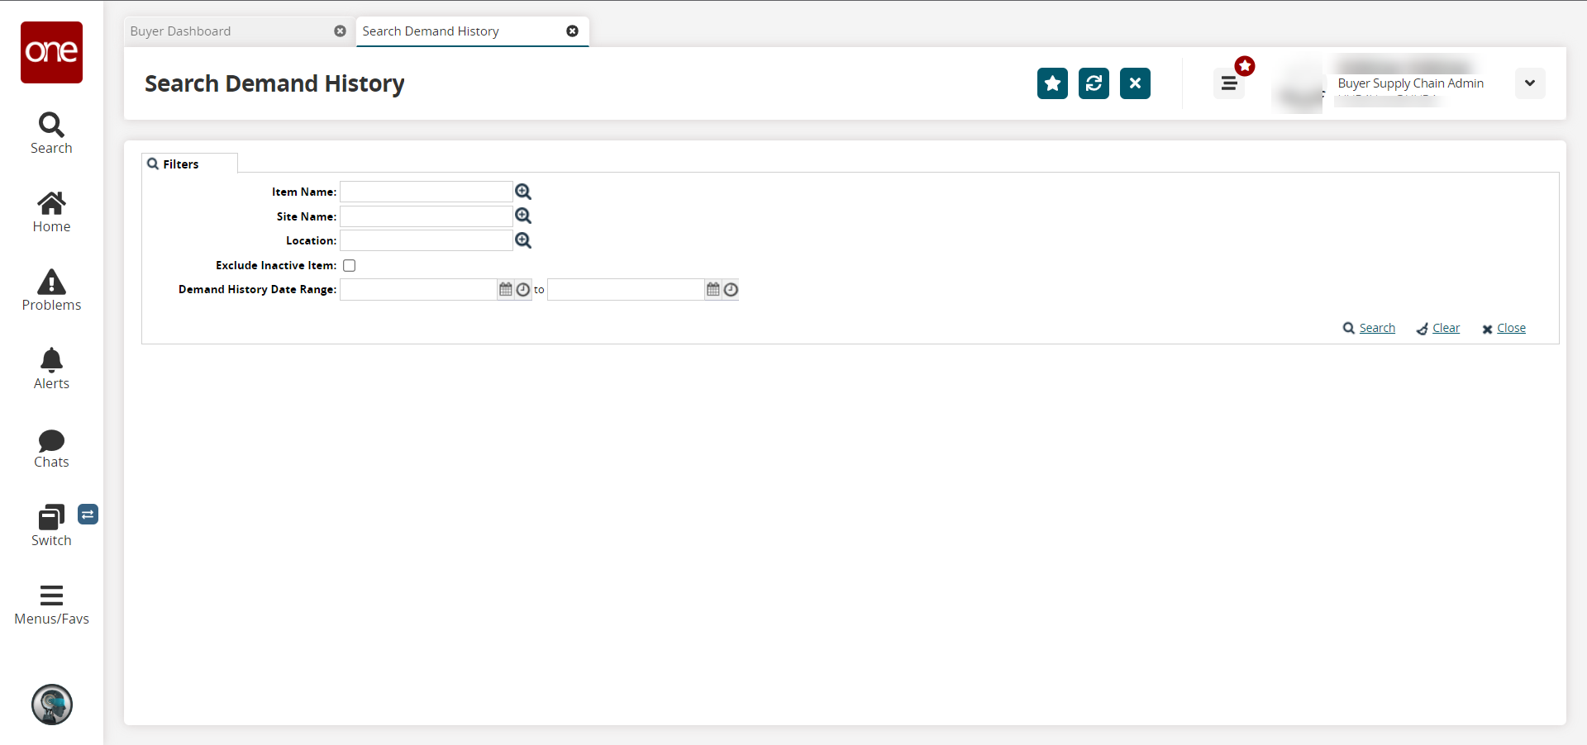Toggle Exclude Inactive Item checkbox
This screenshot has height=745, width=1587.
point(350,265)
